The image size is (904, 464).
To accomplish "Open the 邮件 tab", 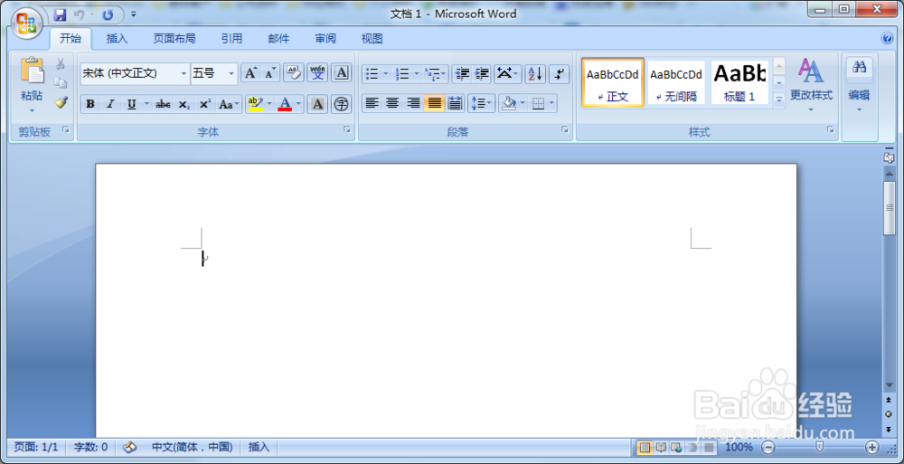I will point(278,39).
